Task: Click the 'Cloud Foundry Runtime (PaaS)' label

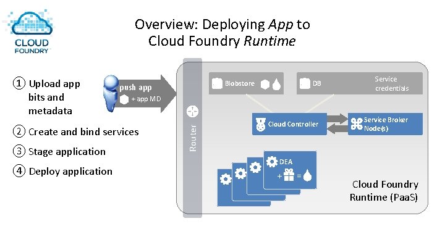Action: (x=384, y=191)
